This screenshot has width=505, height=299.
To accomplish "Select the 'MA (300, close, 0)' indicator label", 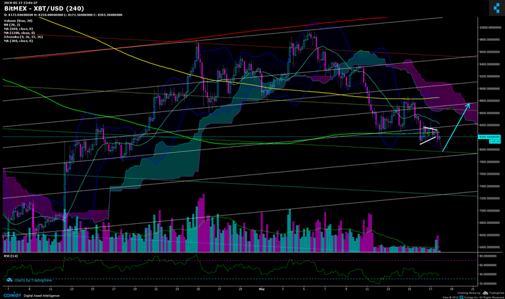I will 18,41.
